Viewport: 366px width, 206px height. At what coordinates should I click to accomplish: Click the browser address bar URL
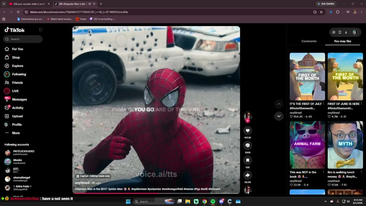tap(79, 12)
